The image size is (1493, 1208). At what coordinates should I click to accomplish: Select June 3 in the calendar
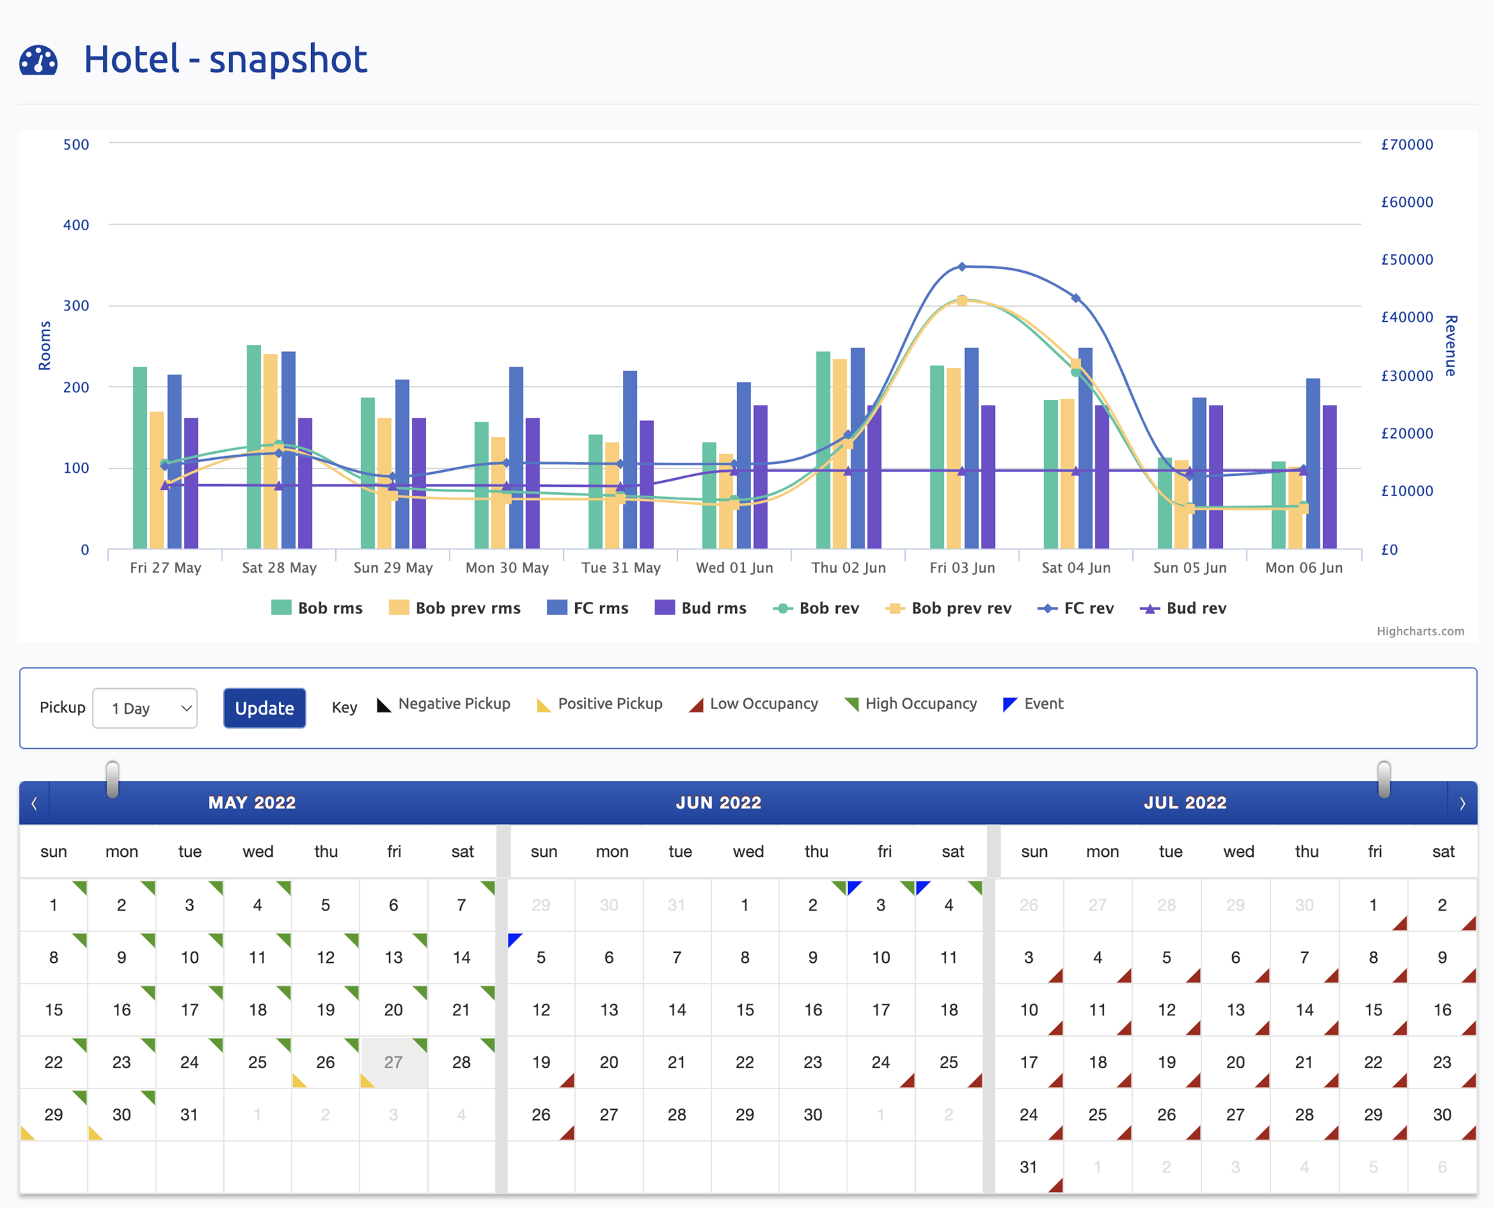[881, 904]
